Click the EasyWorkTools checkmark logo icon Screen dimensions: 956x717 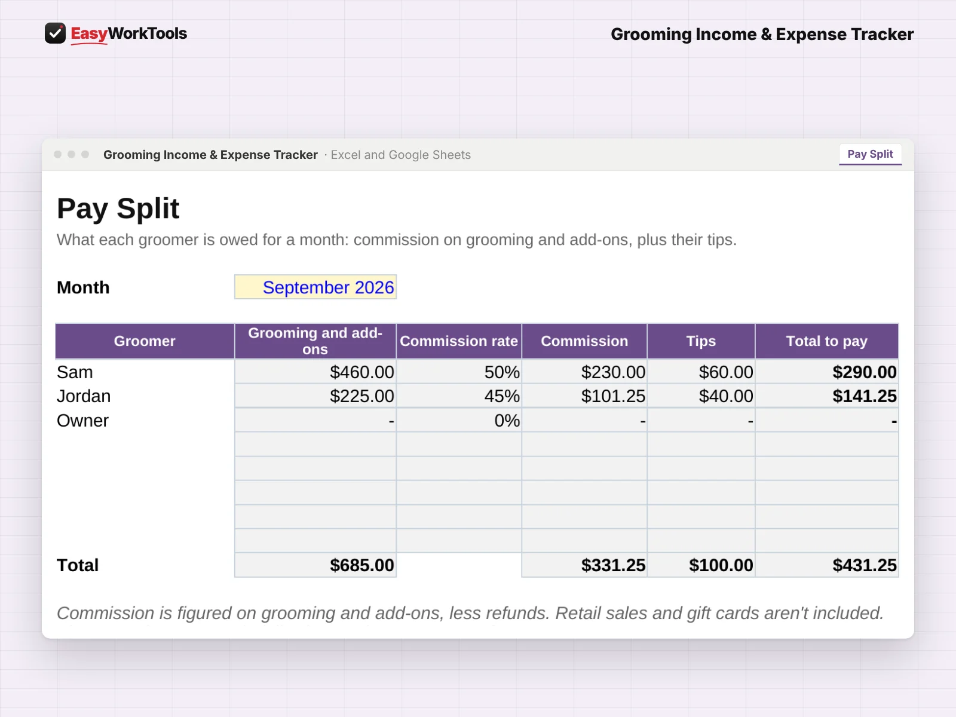[x=55, y=33]
